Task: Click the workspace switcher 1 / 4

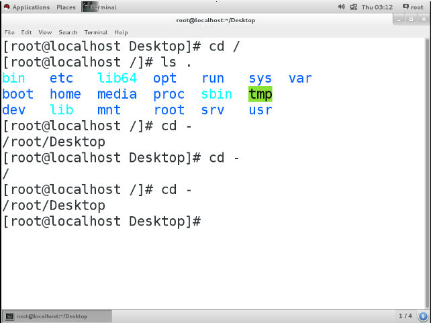Action: pos(405,316)
